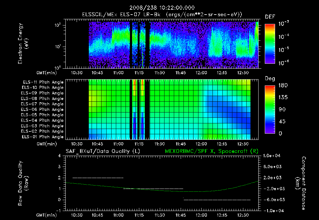319x220 pixels.
Task: Click the 1.0e+04 right axis value
Action: [x=272, y=156]
